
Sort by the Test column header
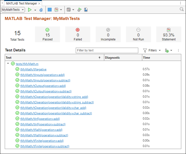click(54, 58)
